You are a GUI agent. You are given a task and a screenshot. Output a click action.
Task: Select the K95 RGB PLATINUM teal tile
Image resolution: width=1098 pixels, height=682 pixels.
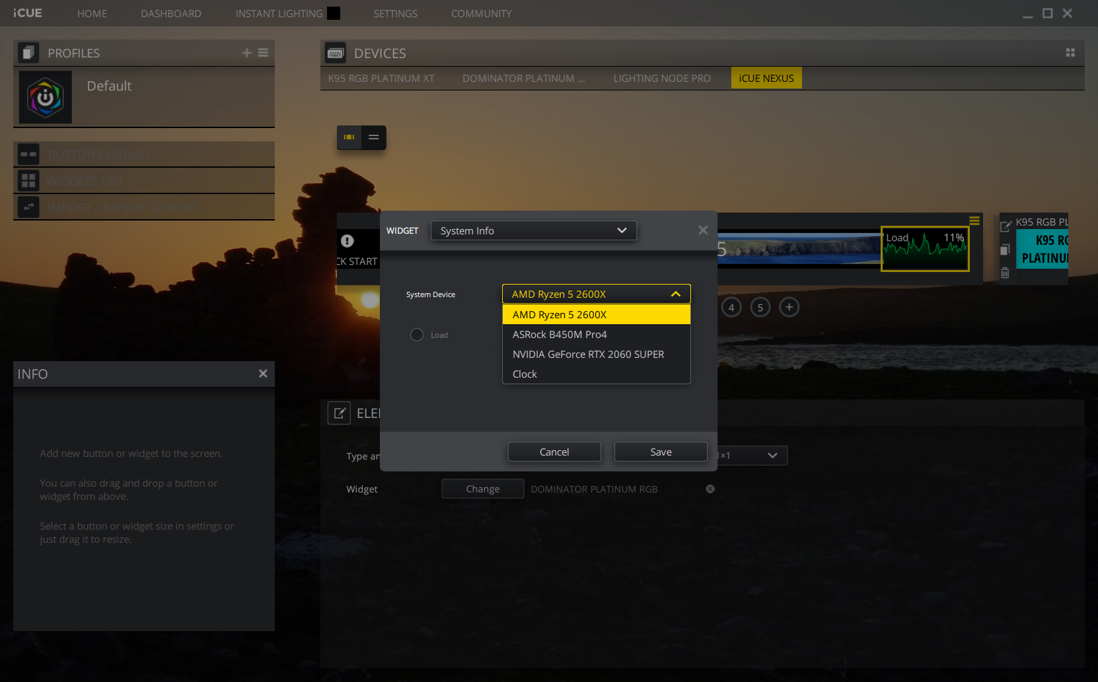pos(1042,249)
